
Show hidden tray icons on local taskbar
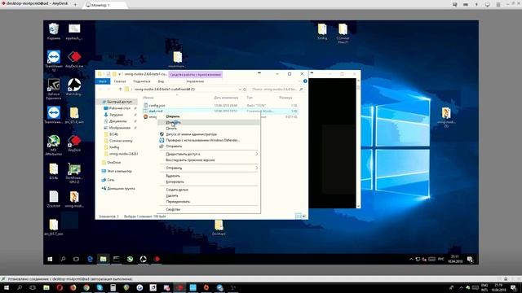[x=461, y=287]
